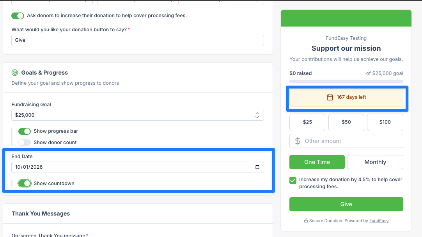Turn off the Show countdown switch

[x=25, y=184]
